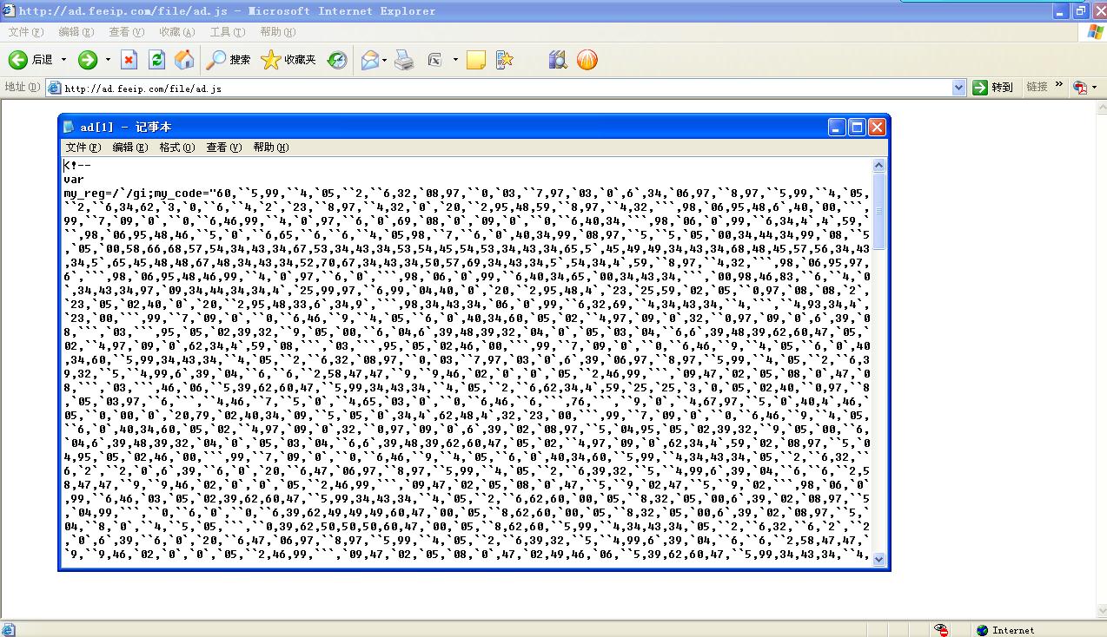Open IE 文件(F) menu

click(x=26, y=32)
